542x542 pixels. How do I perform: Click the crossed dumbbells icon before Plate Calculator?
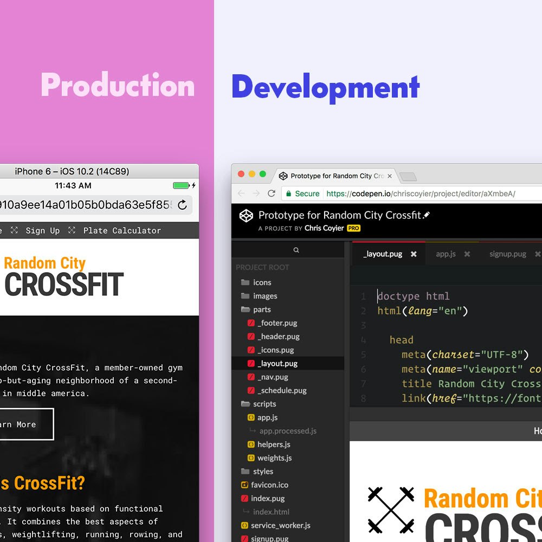tap(72, 230)
